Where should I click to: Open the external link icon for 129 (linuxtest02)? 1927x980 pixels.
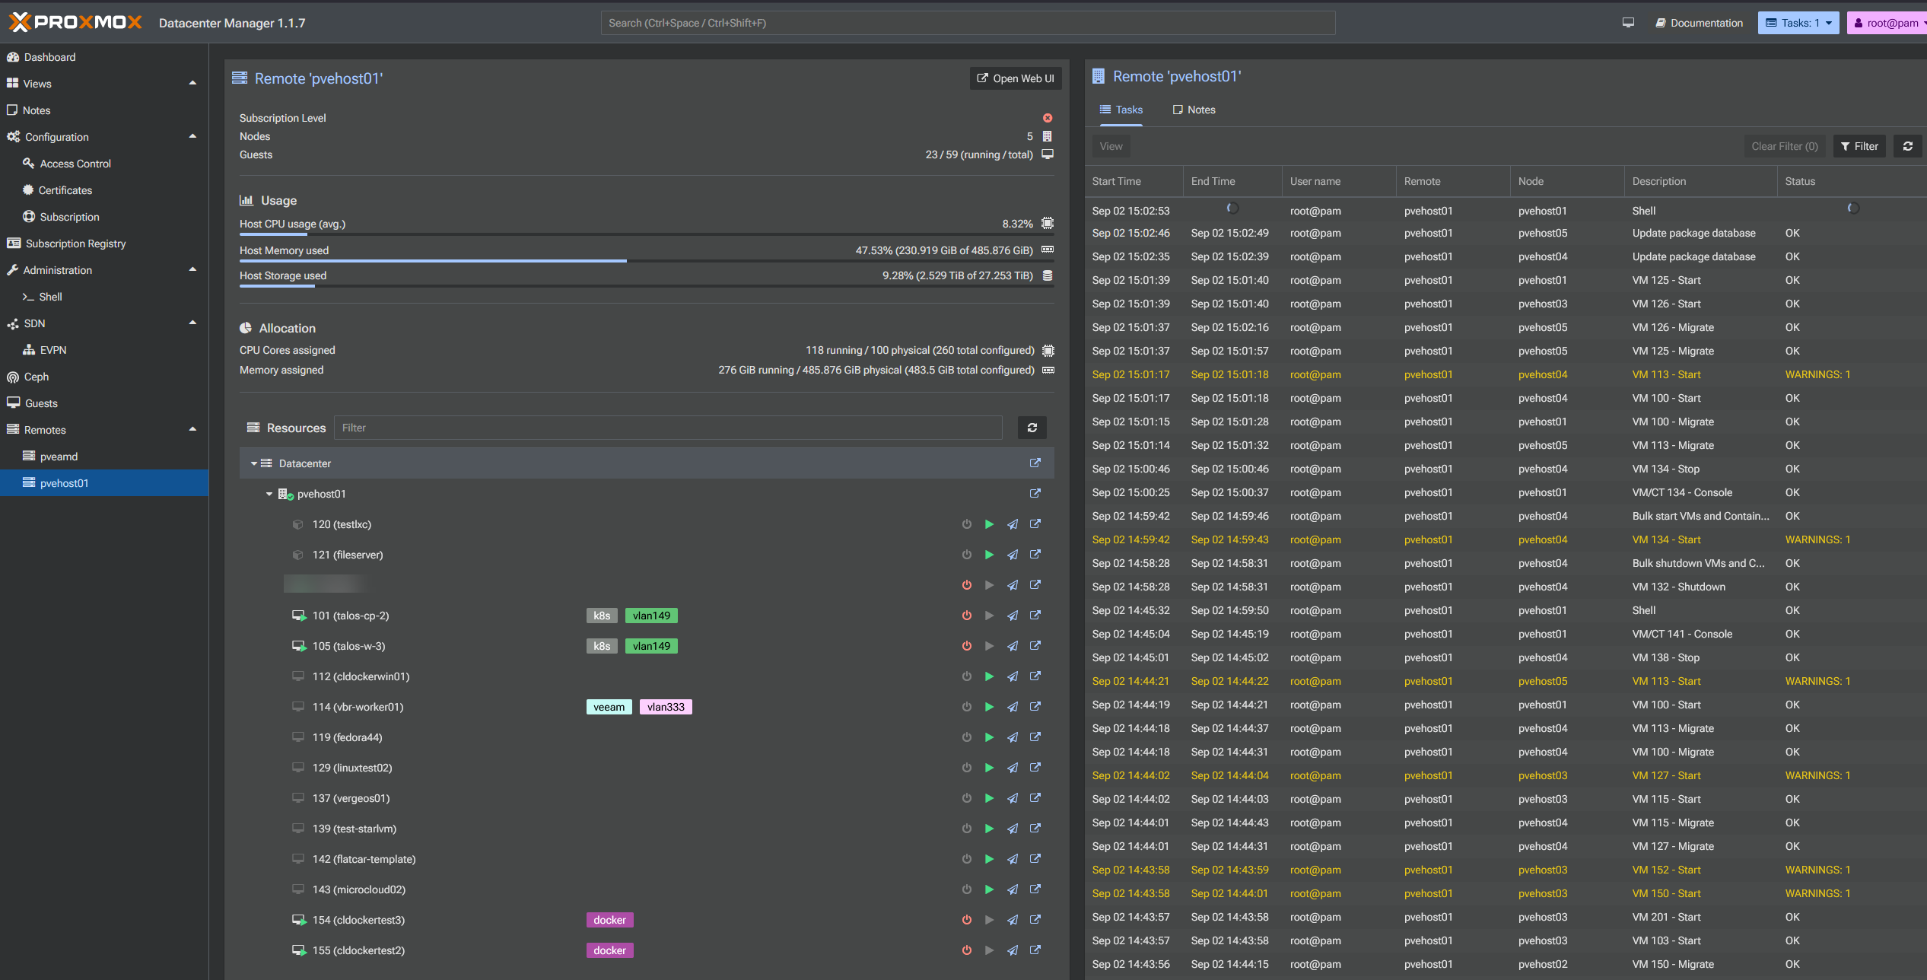tap(1035, 768)
